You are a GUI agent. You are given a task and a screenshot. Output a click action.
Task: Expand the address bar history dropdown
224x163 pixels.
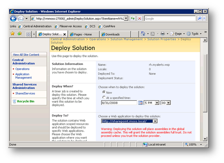click(126, 19)
